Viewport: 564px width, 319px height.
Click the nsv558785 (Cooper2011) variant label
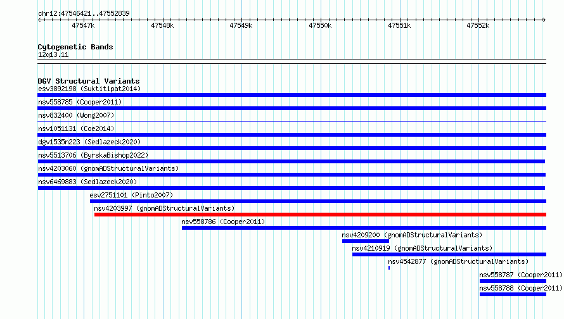click(80, 102)
